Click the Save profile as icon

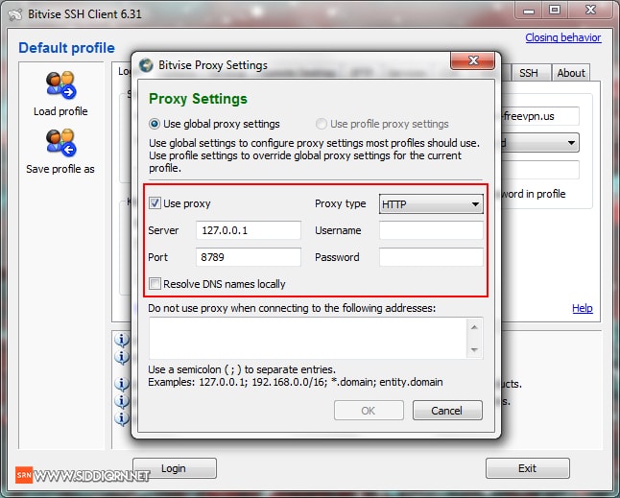click(60, 143)
